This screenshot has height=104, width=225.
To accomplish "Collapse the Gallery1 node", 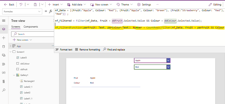I will pyautogui.click(x=14, y=75).
